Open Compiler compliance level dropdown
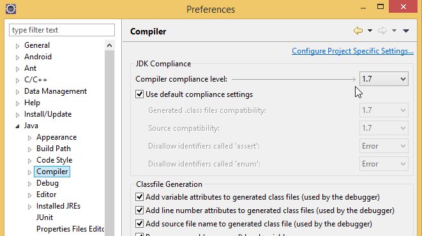Image resolution: width=422 pixels, height=236 pixels. 384,79
